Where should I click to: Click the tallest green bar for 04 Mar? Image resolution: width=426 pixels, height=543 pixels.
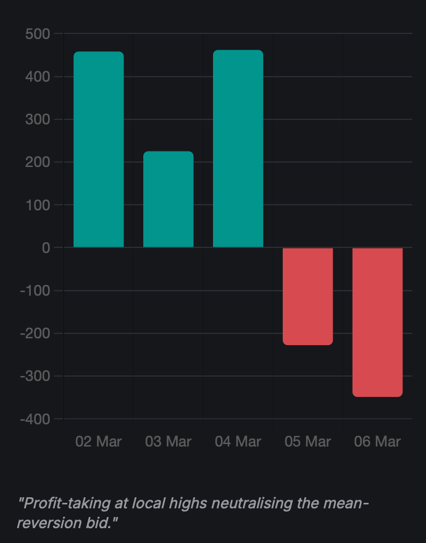[x=238, y=148]
